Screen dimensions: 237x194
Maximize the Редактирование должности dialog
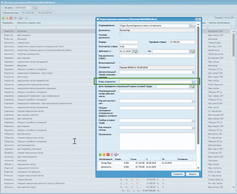pos(196,19)
